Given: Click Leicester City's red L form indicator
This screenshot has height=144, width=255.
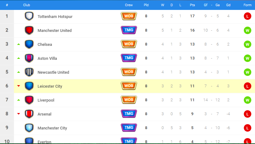Looking at the screenshot, I should point(247,86).
